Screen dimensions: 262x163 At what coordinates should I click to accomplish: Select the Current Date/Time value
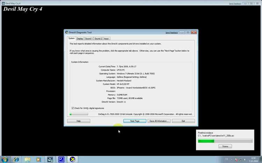pos(126,67)
